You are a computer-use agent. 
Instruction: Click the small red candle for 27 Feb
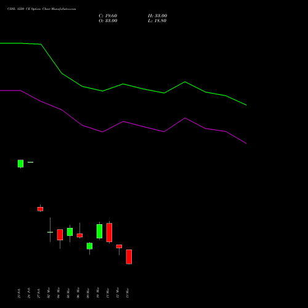[40, 209]
